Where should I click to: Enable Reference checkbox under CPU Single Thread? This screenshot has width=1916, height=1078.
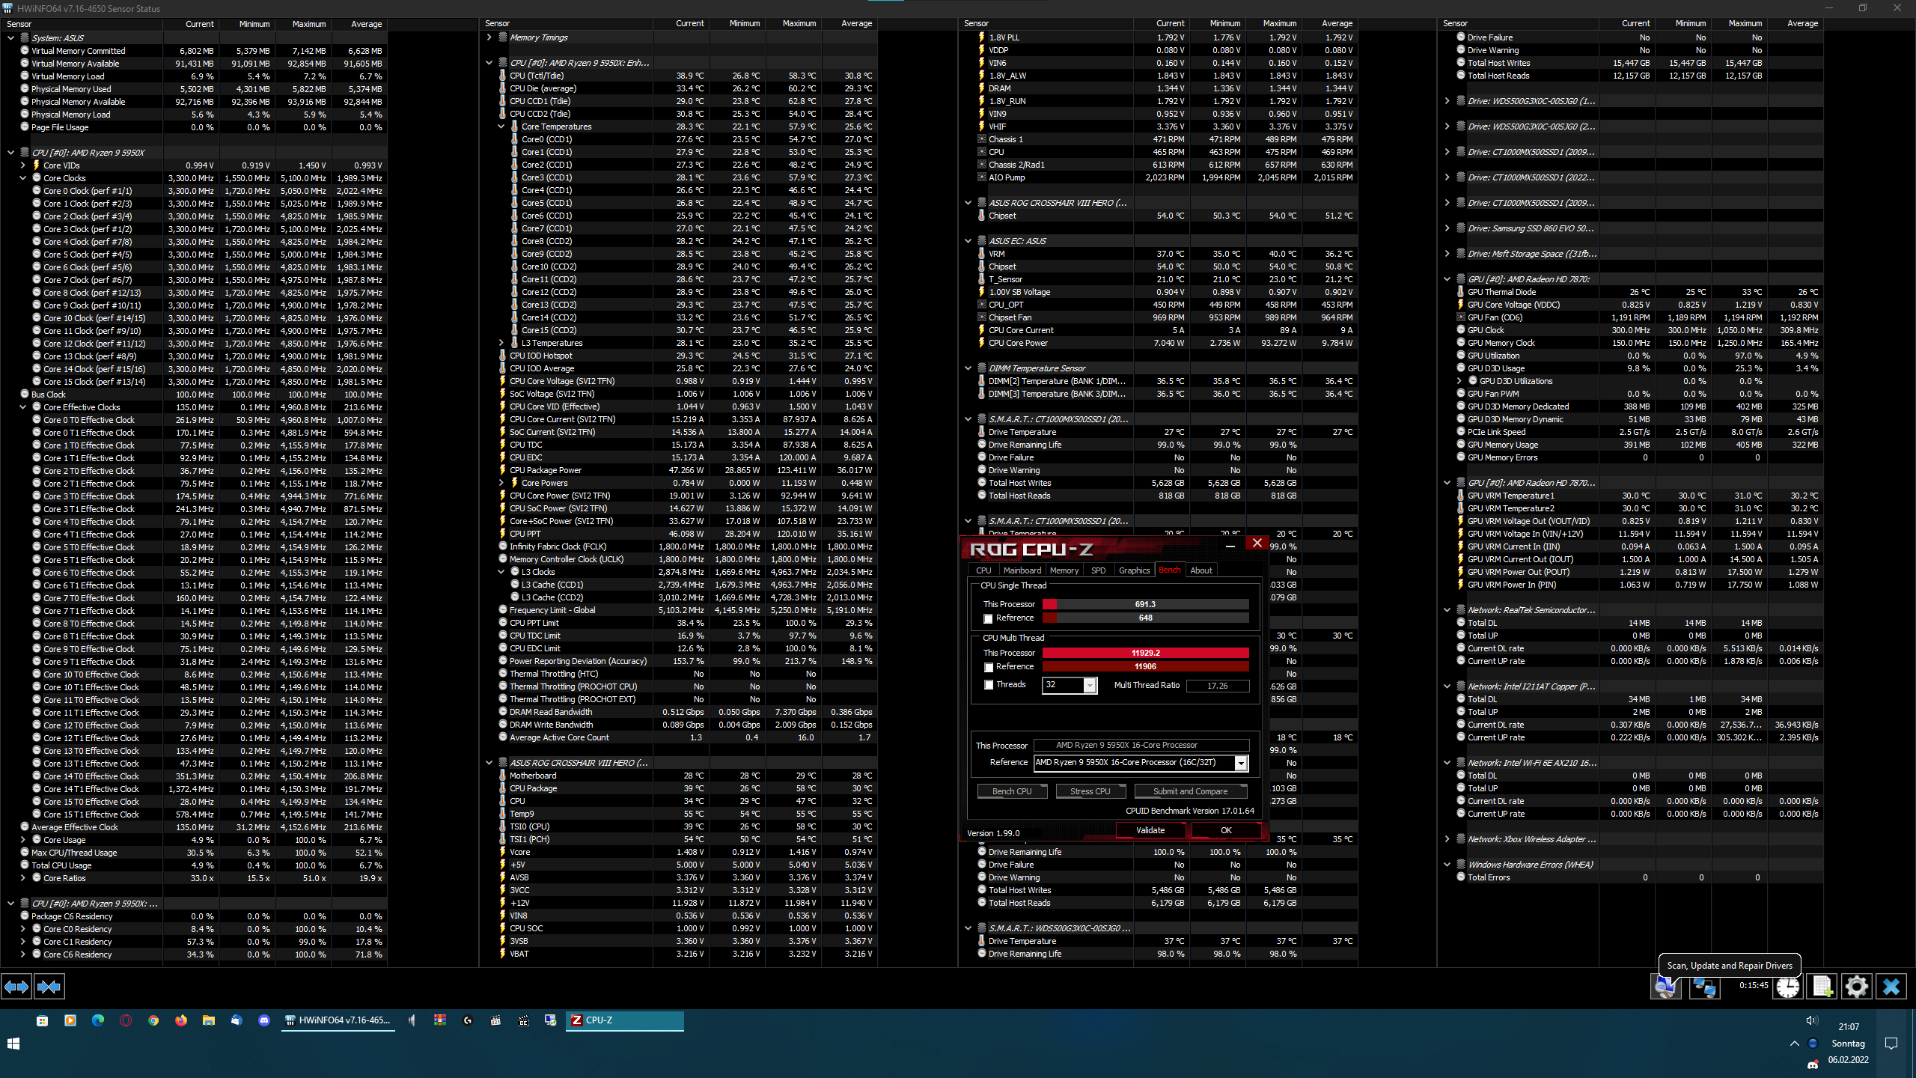point(989,618)
